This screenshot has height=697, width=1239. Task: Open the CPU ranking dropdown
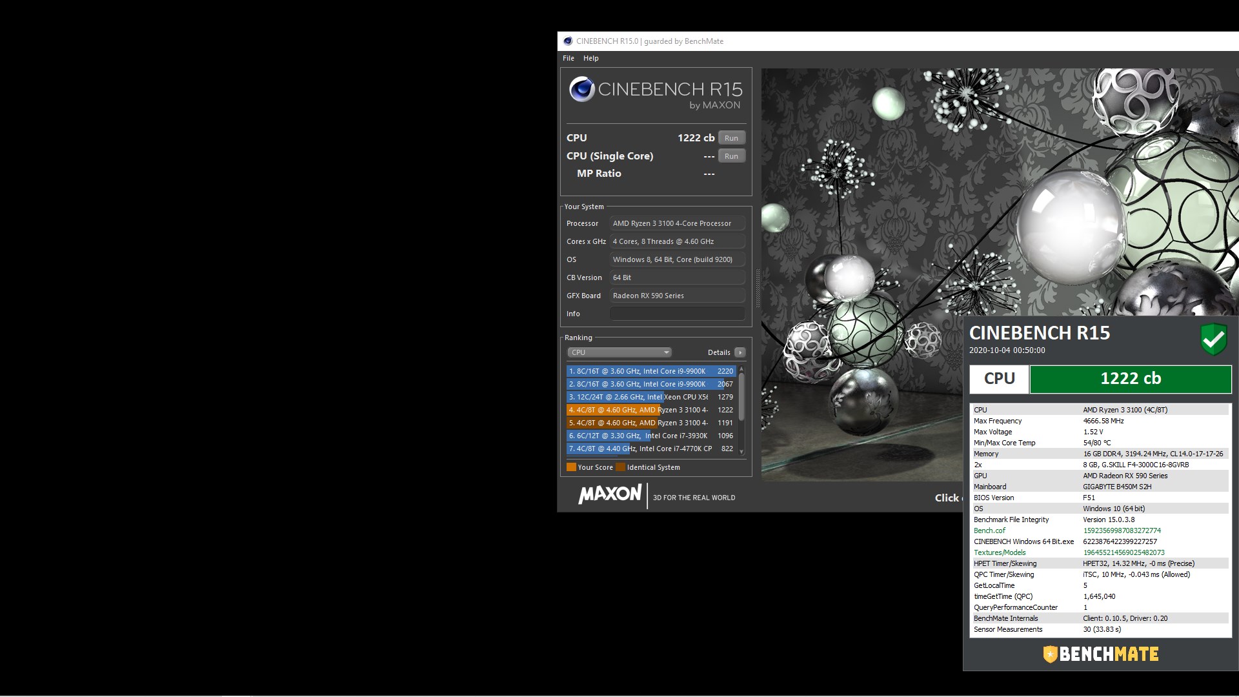[x=619, y=352]
